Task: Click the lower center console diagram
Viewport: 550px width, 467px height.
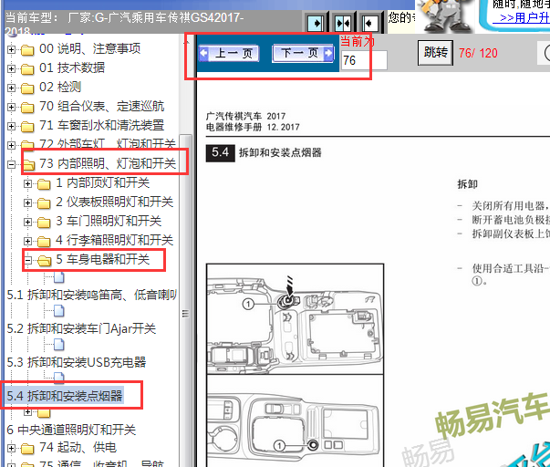Action: tap(295, 420)
